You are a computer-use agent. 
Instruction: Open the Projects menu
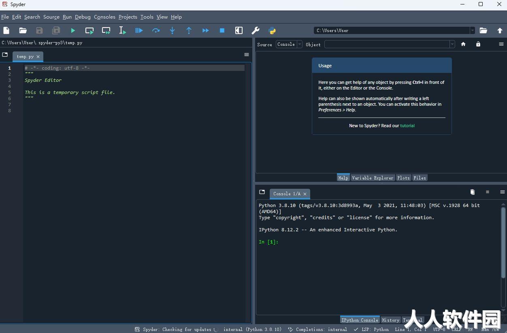click(x=128, y=17)
